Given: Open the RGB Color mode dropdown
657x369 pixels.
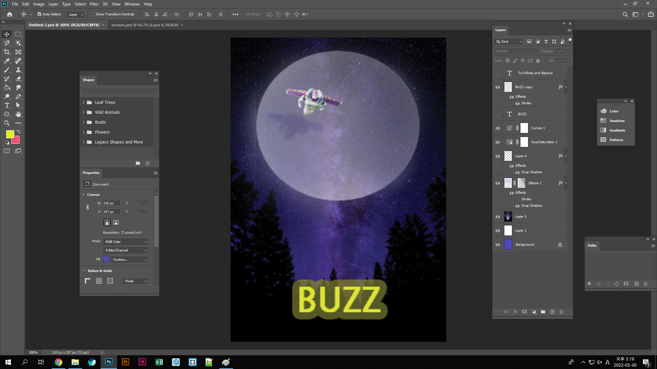Looking at the screenshot, I should [126, 242].
